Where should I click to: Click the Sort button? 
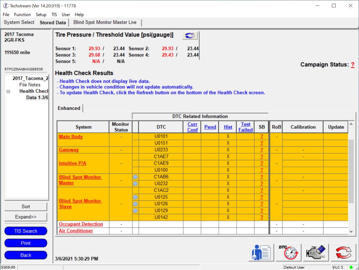pyautogui.click(x=26, y=207)
